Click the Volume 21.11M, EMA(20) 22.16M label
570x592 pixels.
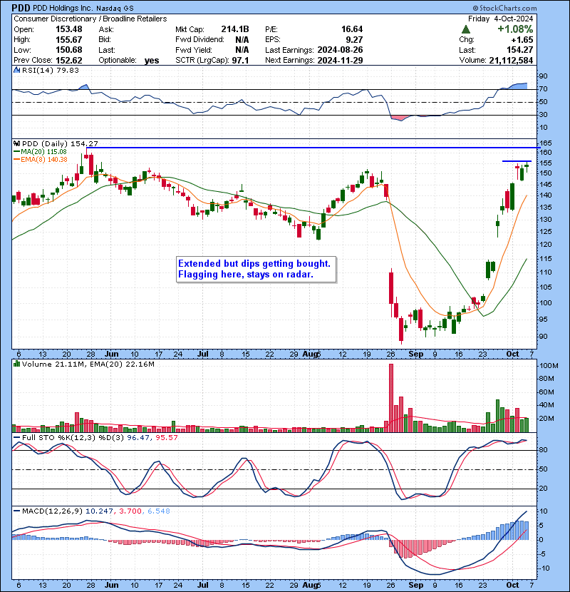(88, 364)
